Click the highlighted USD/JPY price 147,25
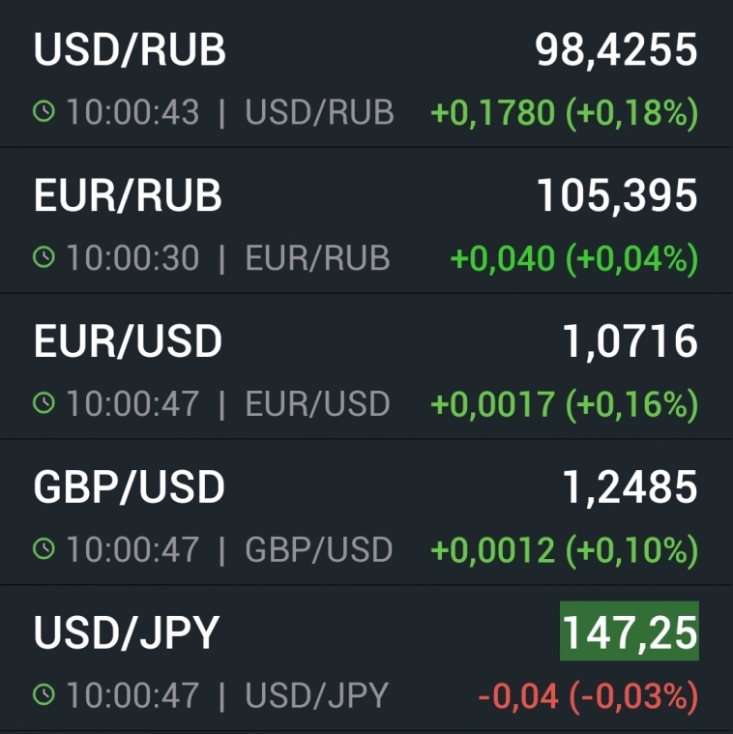This screenshot has height=734, width=733. (x=630, y=633)
